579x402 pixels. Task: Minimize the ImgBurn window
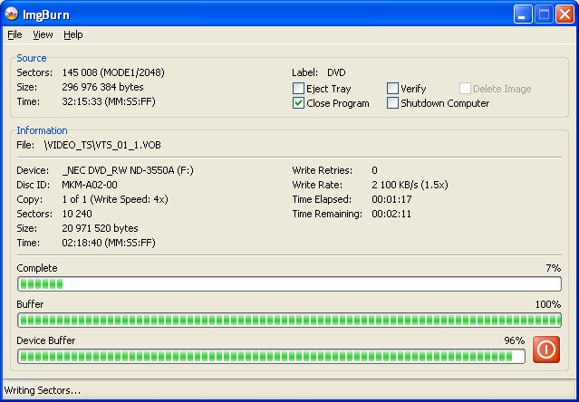point(524,14)
